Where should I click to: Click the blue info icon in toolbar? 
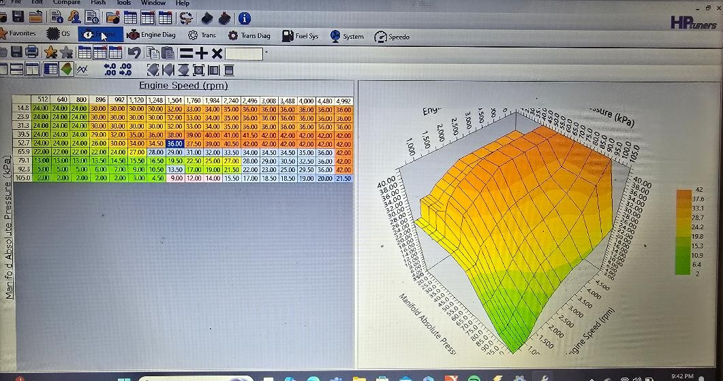[x=244, y=18]
